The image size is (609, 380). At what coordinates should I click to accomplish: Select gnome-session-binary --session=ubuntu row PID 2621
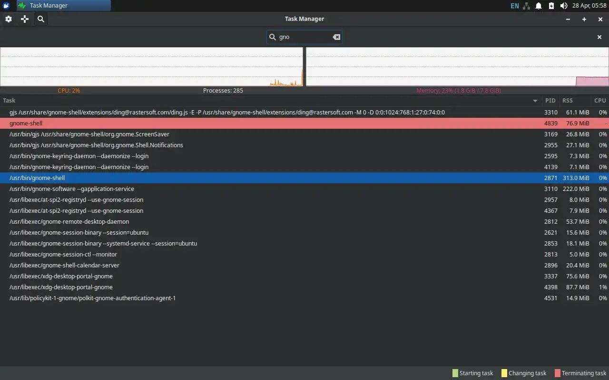[304, 233]
